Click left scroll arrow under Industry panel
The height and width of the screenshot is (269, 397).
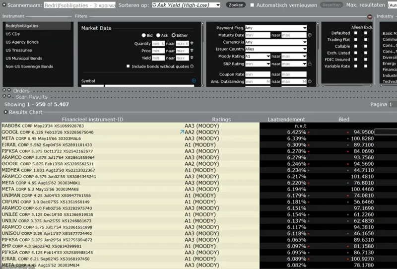click(x=381, y=85)
